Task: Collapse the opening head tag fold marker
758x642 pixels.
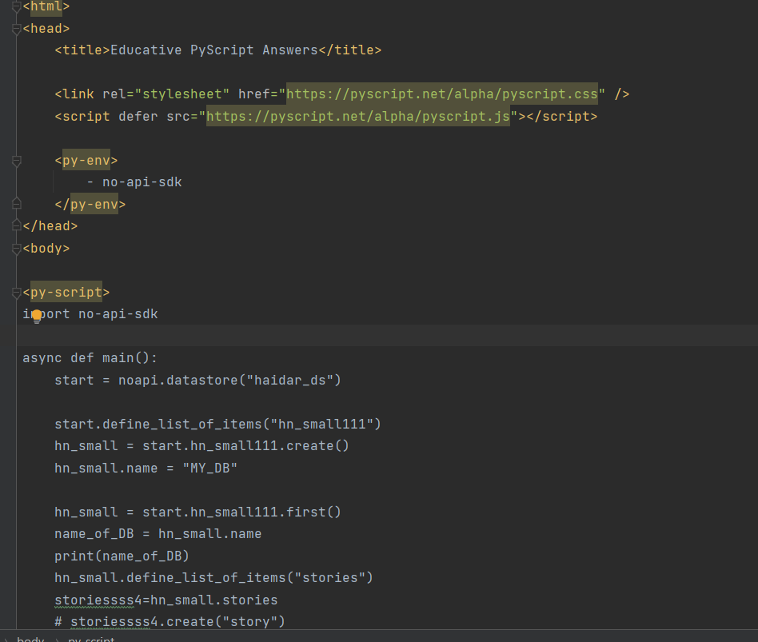Action: 17,29
